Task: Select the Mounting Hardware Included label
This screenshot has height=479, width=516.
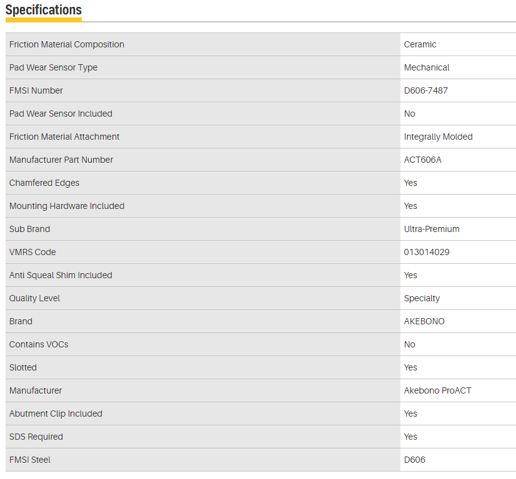Action: coord(67,206)
